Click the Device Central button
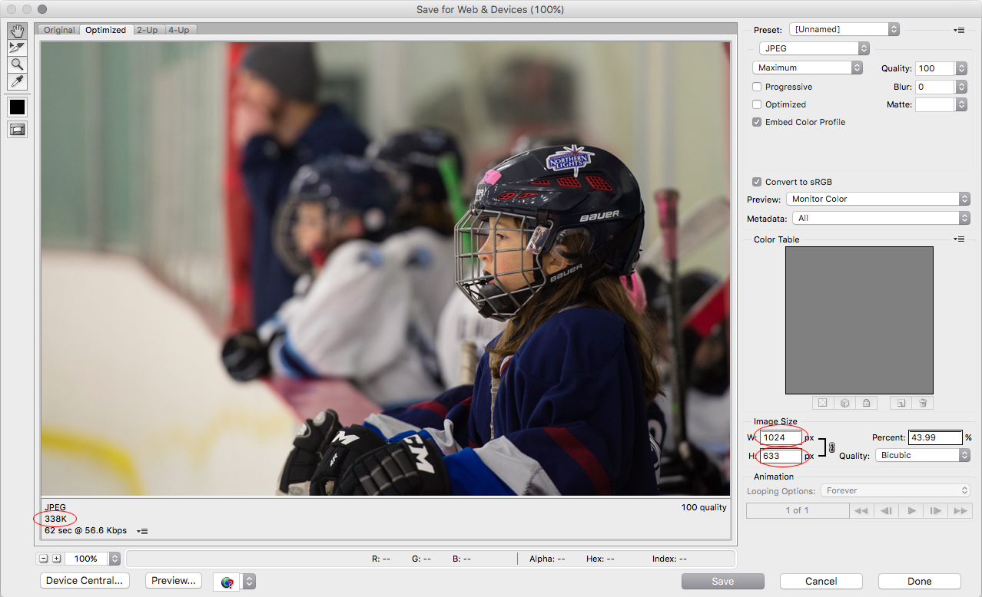982x597 pixels. coord(85,581)
